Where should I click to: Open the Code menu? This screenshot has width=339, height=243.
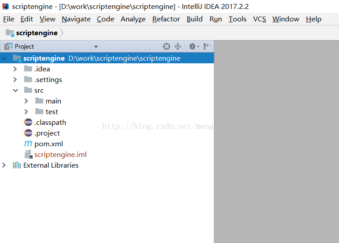pos(105,19)
